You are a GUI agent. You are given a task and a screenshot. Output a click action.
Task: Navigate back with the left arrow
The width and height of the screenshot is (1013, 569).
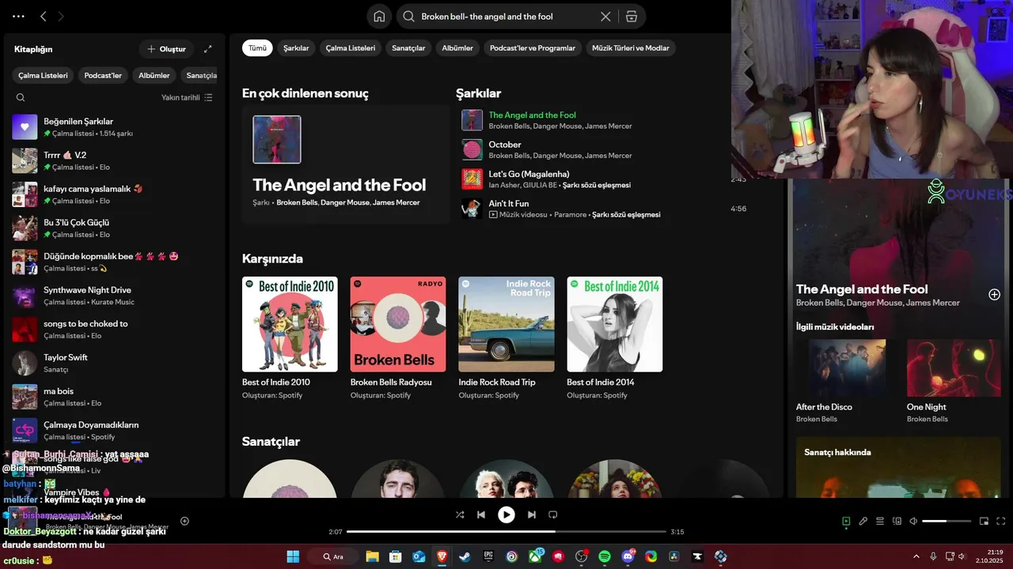click(x=44, y=16)
